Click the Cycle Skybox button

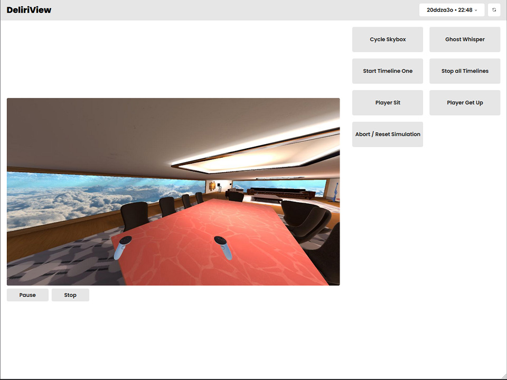tap(388, 40)
